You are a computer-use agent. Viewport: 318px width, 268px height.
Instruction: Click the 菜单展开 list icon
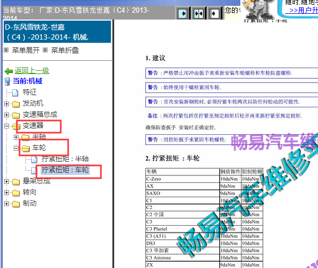pyautogui.click(x=6, y=50)
